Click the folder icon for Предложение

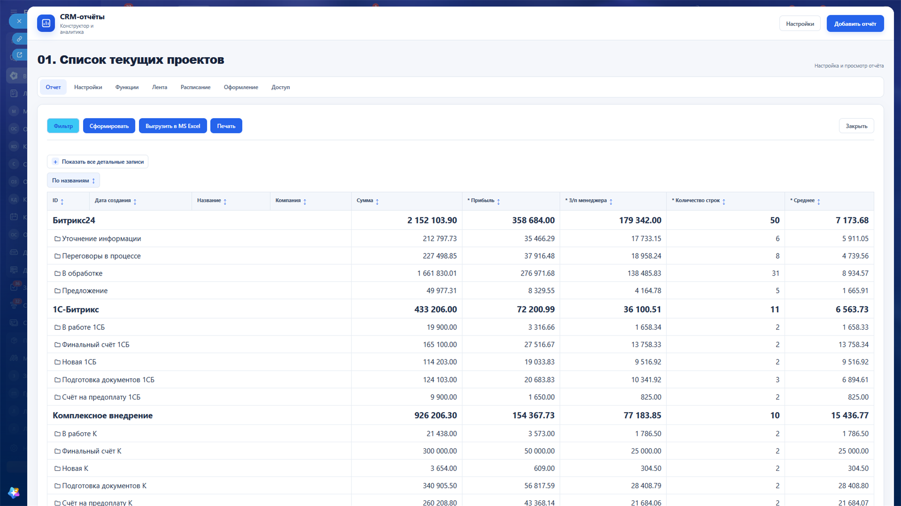(x=57, y=291)
